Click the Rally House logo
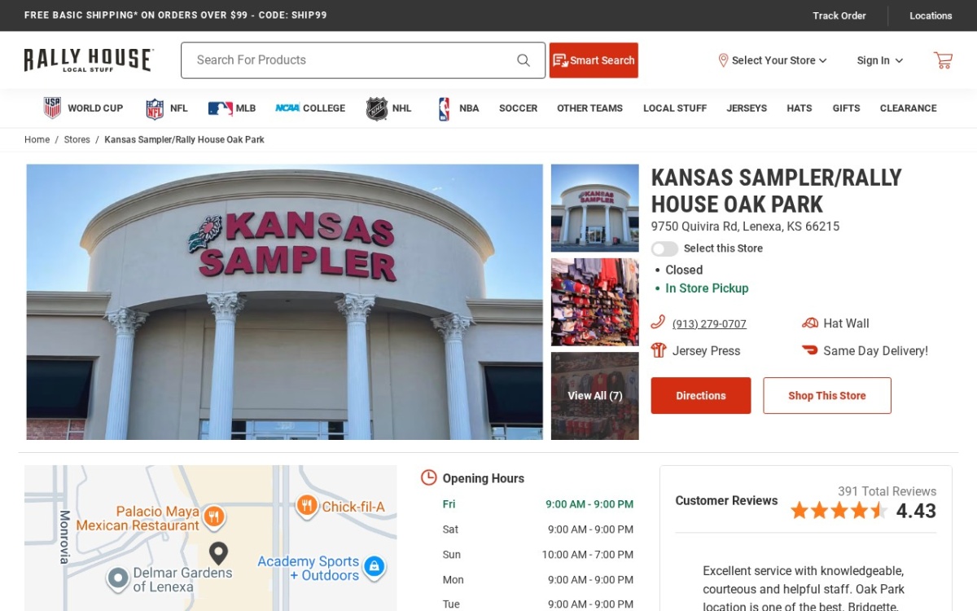The height and width of the screenshot is (611, 977). (x=89, y=60)
